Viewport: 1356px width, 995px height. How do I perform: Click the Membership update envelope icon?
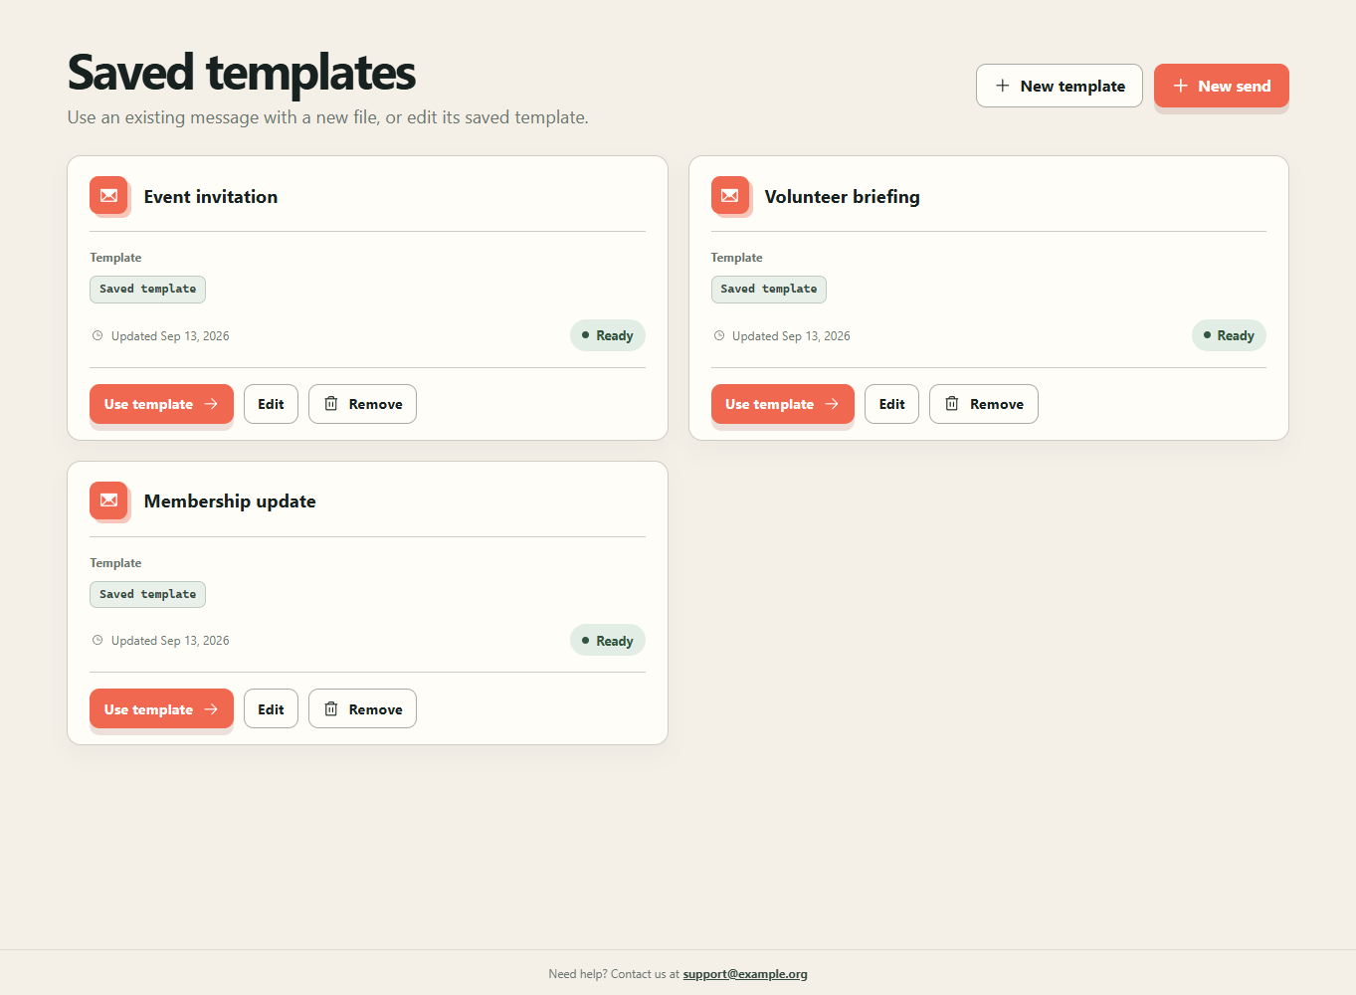[x=108, y=500]
